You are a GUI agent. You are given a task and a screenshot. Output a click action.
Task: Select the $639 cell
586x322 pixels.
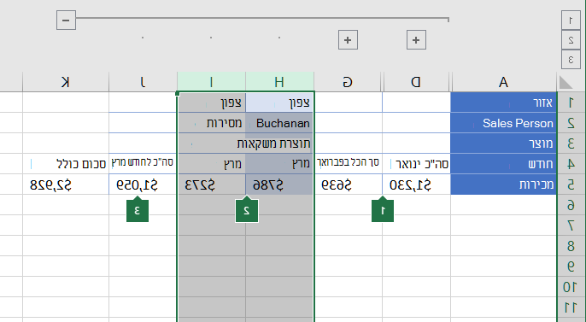pyautogui.click(x=349, y=184)
